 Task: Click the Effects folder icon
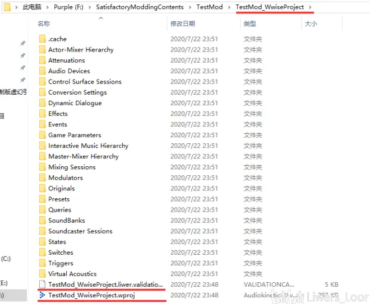(43, 114)
